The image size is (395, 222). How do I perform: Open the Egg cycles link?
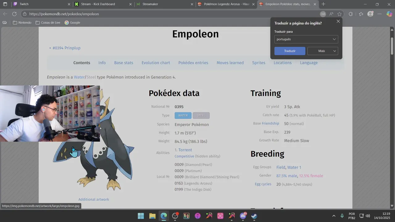click(x=263, y=184)
